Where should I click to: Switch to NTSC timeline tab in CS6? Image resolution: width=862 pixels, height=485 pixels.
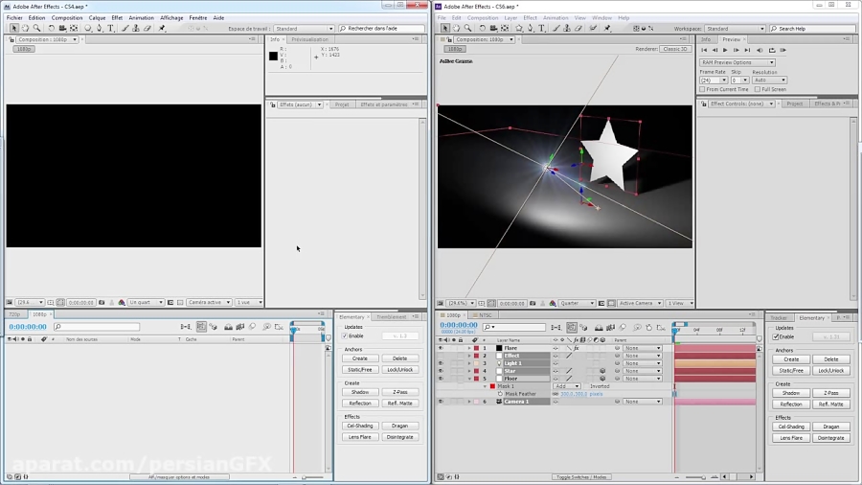pos(485,315)
